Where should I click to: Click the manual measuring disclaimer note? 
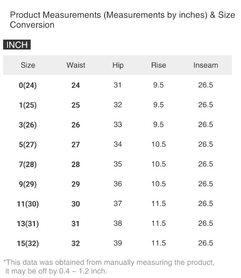click(109, 266)
